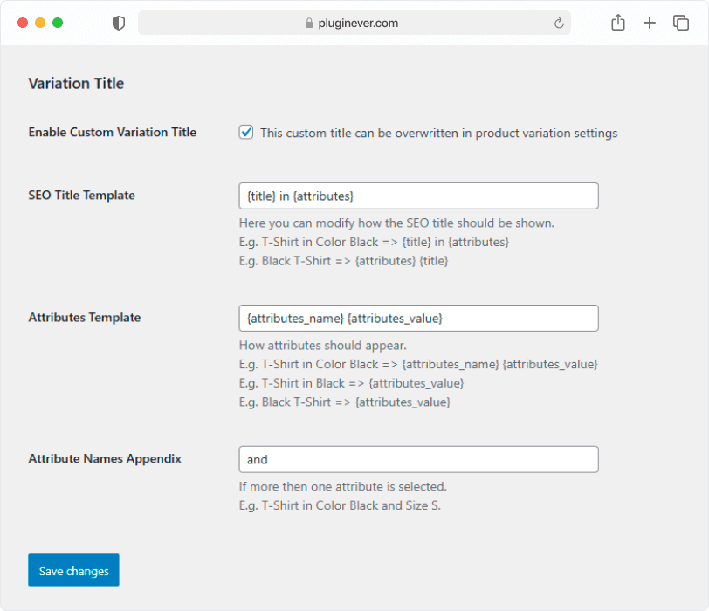Screen dimensions: 709x611
Task: Click the Variation Title heading
Action: pyautogui.click(x=76, y=84)
